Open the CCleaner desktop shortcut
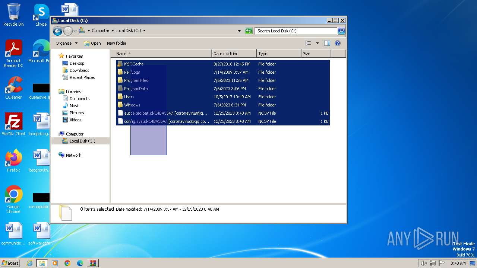Screen dimensions: 477x268 pos(13,88)
